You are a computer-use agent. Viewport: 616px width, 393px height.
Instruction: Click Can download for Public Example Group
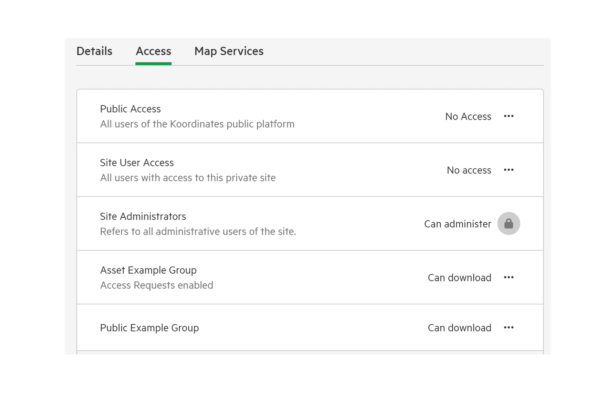459,328
